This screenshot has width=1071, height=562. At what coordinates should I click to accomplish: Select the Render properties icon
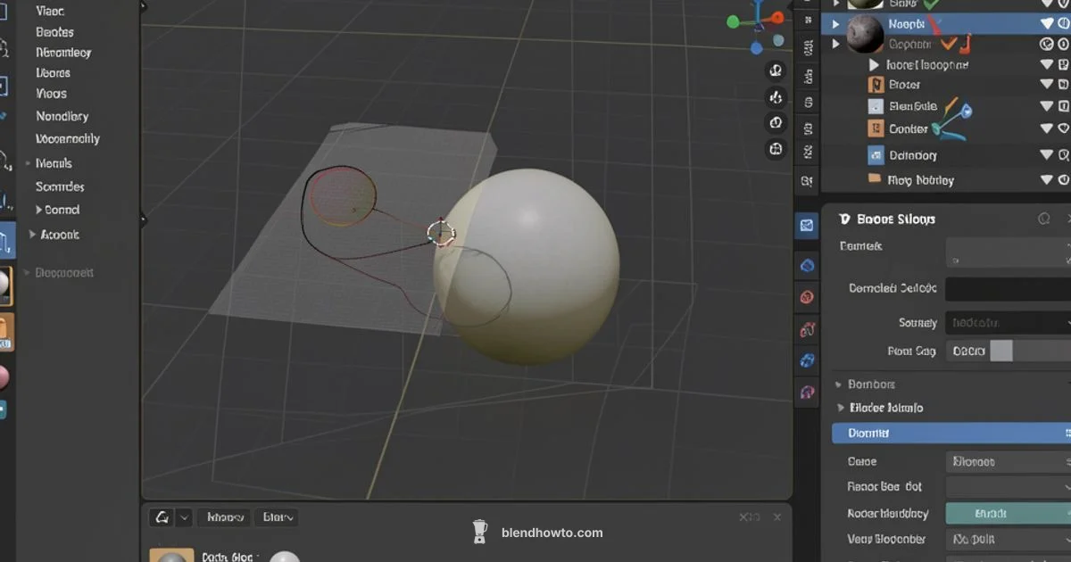(x=807, y=226)
